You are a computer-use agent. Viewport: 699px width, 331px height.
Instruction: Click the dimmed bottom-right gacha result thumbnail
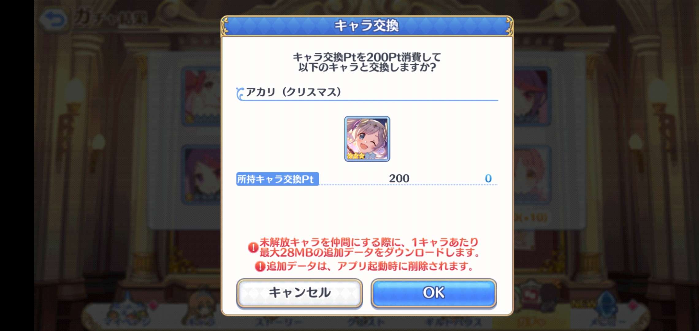point(532,175)
